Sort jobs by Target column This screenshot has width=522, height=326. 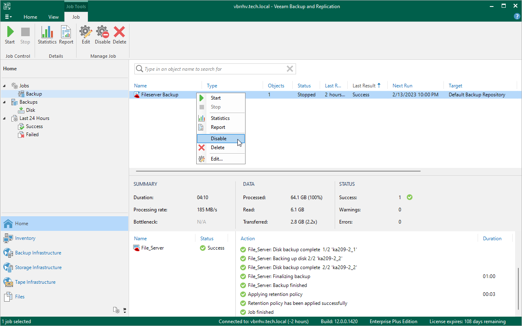click(456, 86)
